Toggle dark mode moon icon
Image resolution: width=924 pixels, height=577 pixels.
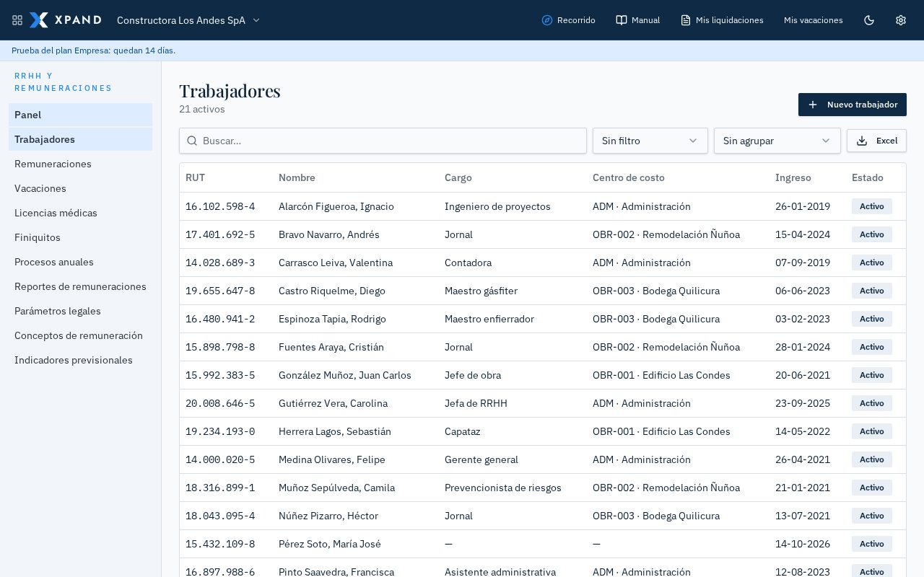(869, 20)
